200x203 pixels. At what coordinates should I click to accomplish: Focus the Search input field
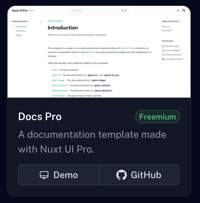click(99, 10)
